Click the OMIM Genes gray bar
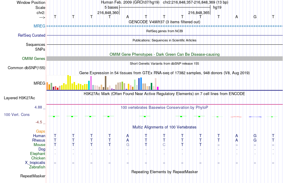Viewport: 283px width, 183px height. [x=164, y=58]
